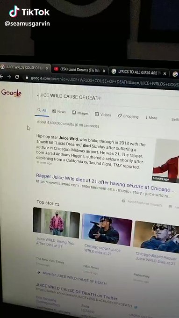The image size is (179, 318).
Task: Open the Shopping search filter
Action: pyautogui.click(x=128, y=116)
